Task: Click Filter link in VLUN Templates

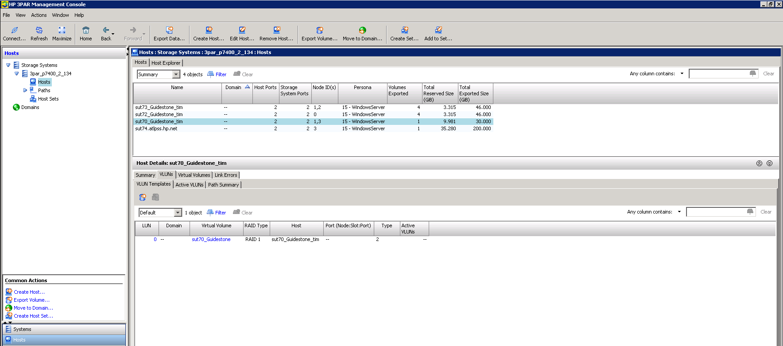Action: point(220,213)
